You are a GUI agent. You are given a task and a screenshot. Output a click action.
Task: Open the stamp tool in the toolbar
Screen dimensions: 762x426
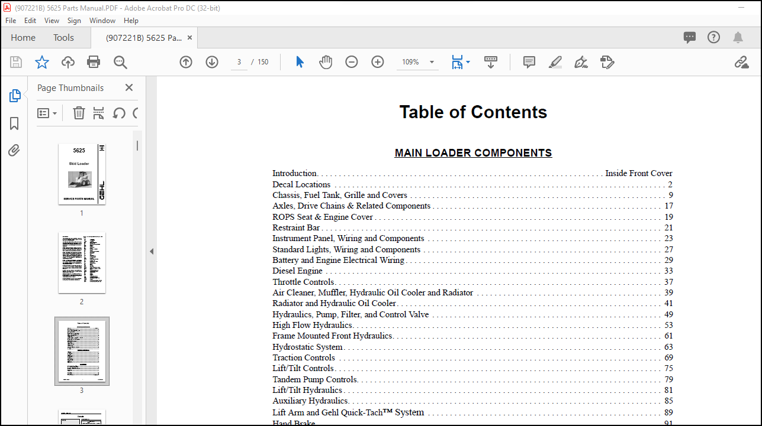(607, 62)
